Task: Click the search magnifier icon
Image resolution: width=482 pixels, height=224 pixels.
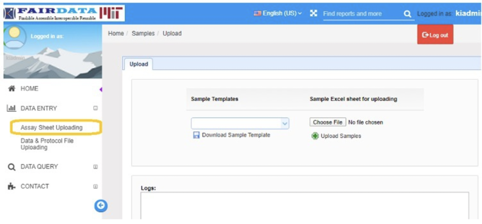Action: coord(407,14)
